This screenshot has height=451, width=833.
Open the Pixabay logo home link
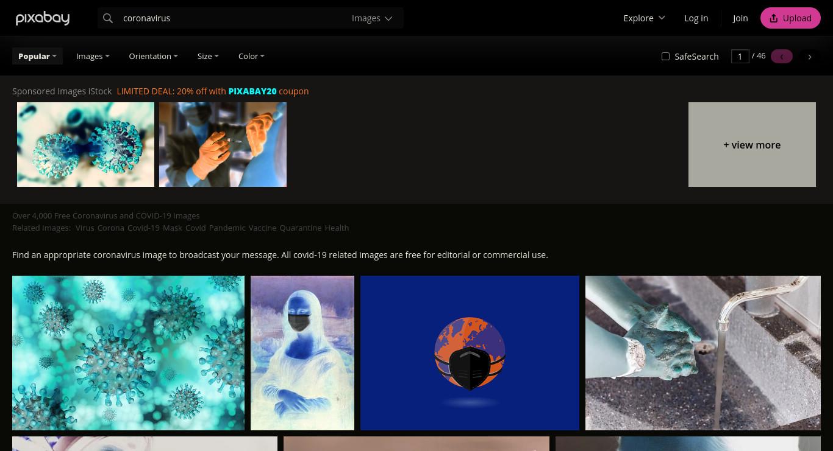(x=43, y=18)
